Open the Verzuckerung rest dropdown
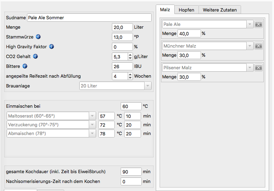Image resolution: width=274 pixels, height=191 pixels. click(x=92, y=125)
